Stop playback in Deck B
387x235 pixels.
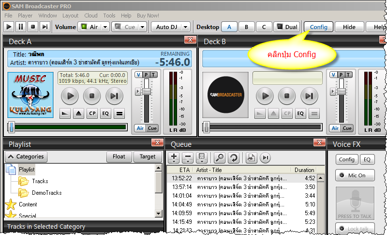287,96
